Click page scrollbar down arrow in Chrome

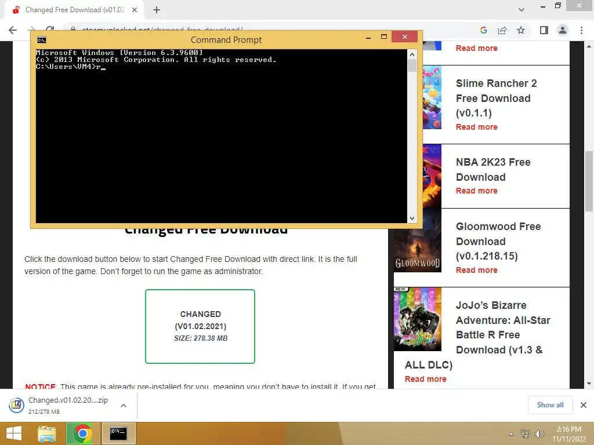pyautogui.click(x=589, y=384)
